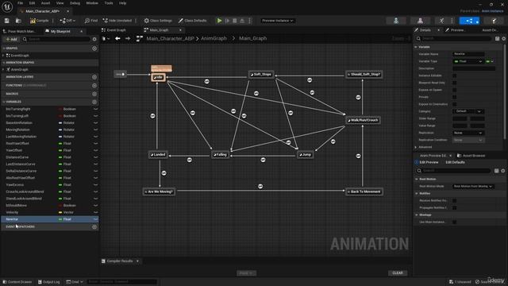
Task: Browse to asset in Content Browser icon
Action: point(18,21)
